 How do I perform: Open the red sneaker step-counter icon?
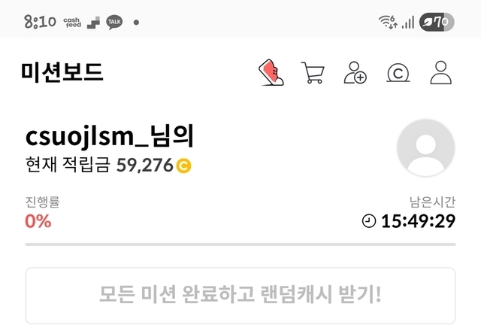pos(271,72)
